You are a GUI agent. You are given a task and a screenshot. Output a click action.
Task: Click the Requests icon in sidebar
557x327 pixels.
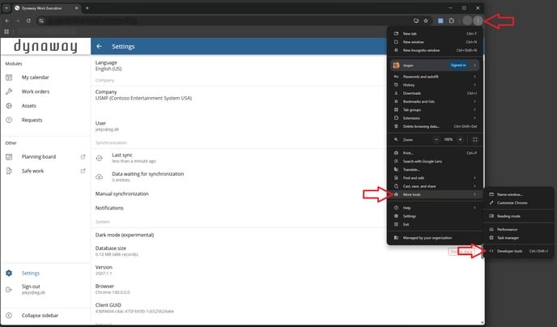click(10, 120)
